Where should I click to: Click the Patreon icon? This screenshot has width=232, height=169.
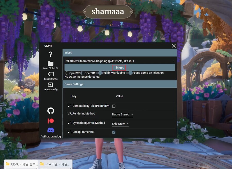point(51,121)
